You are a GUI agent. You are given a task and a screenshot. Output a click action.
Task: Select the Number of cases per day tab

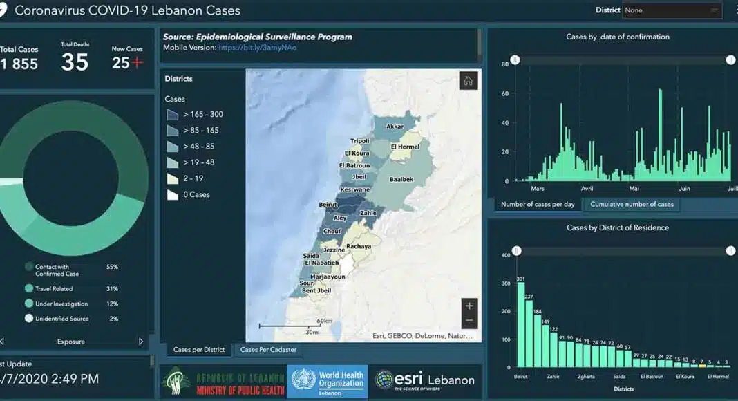(x=538, y=205)
